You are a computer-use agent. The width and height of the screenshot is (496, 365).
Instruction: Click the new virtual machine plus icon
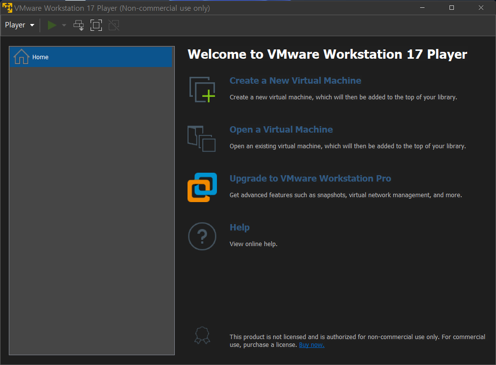(202, 90)
